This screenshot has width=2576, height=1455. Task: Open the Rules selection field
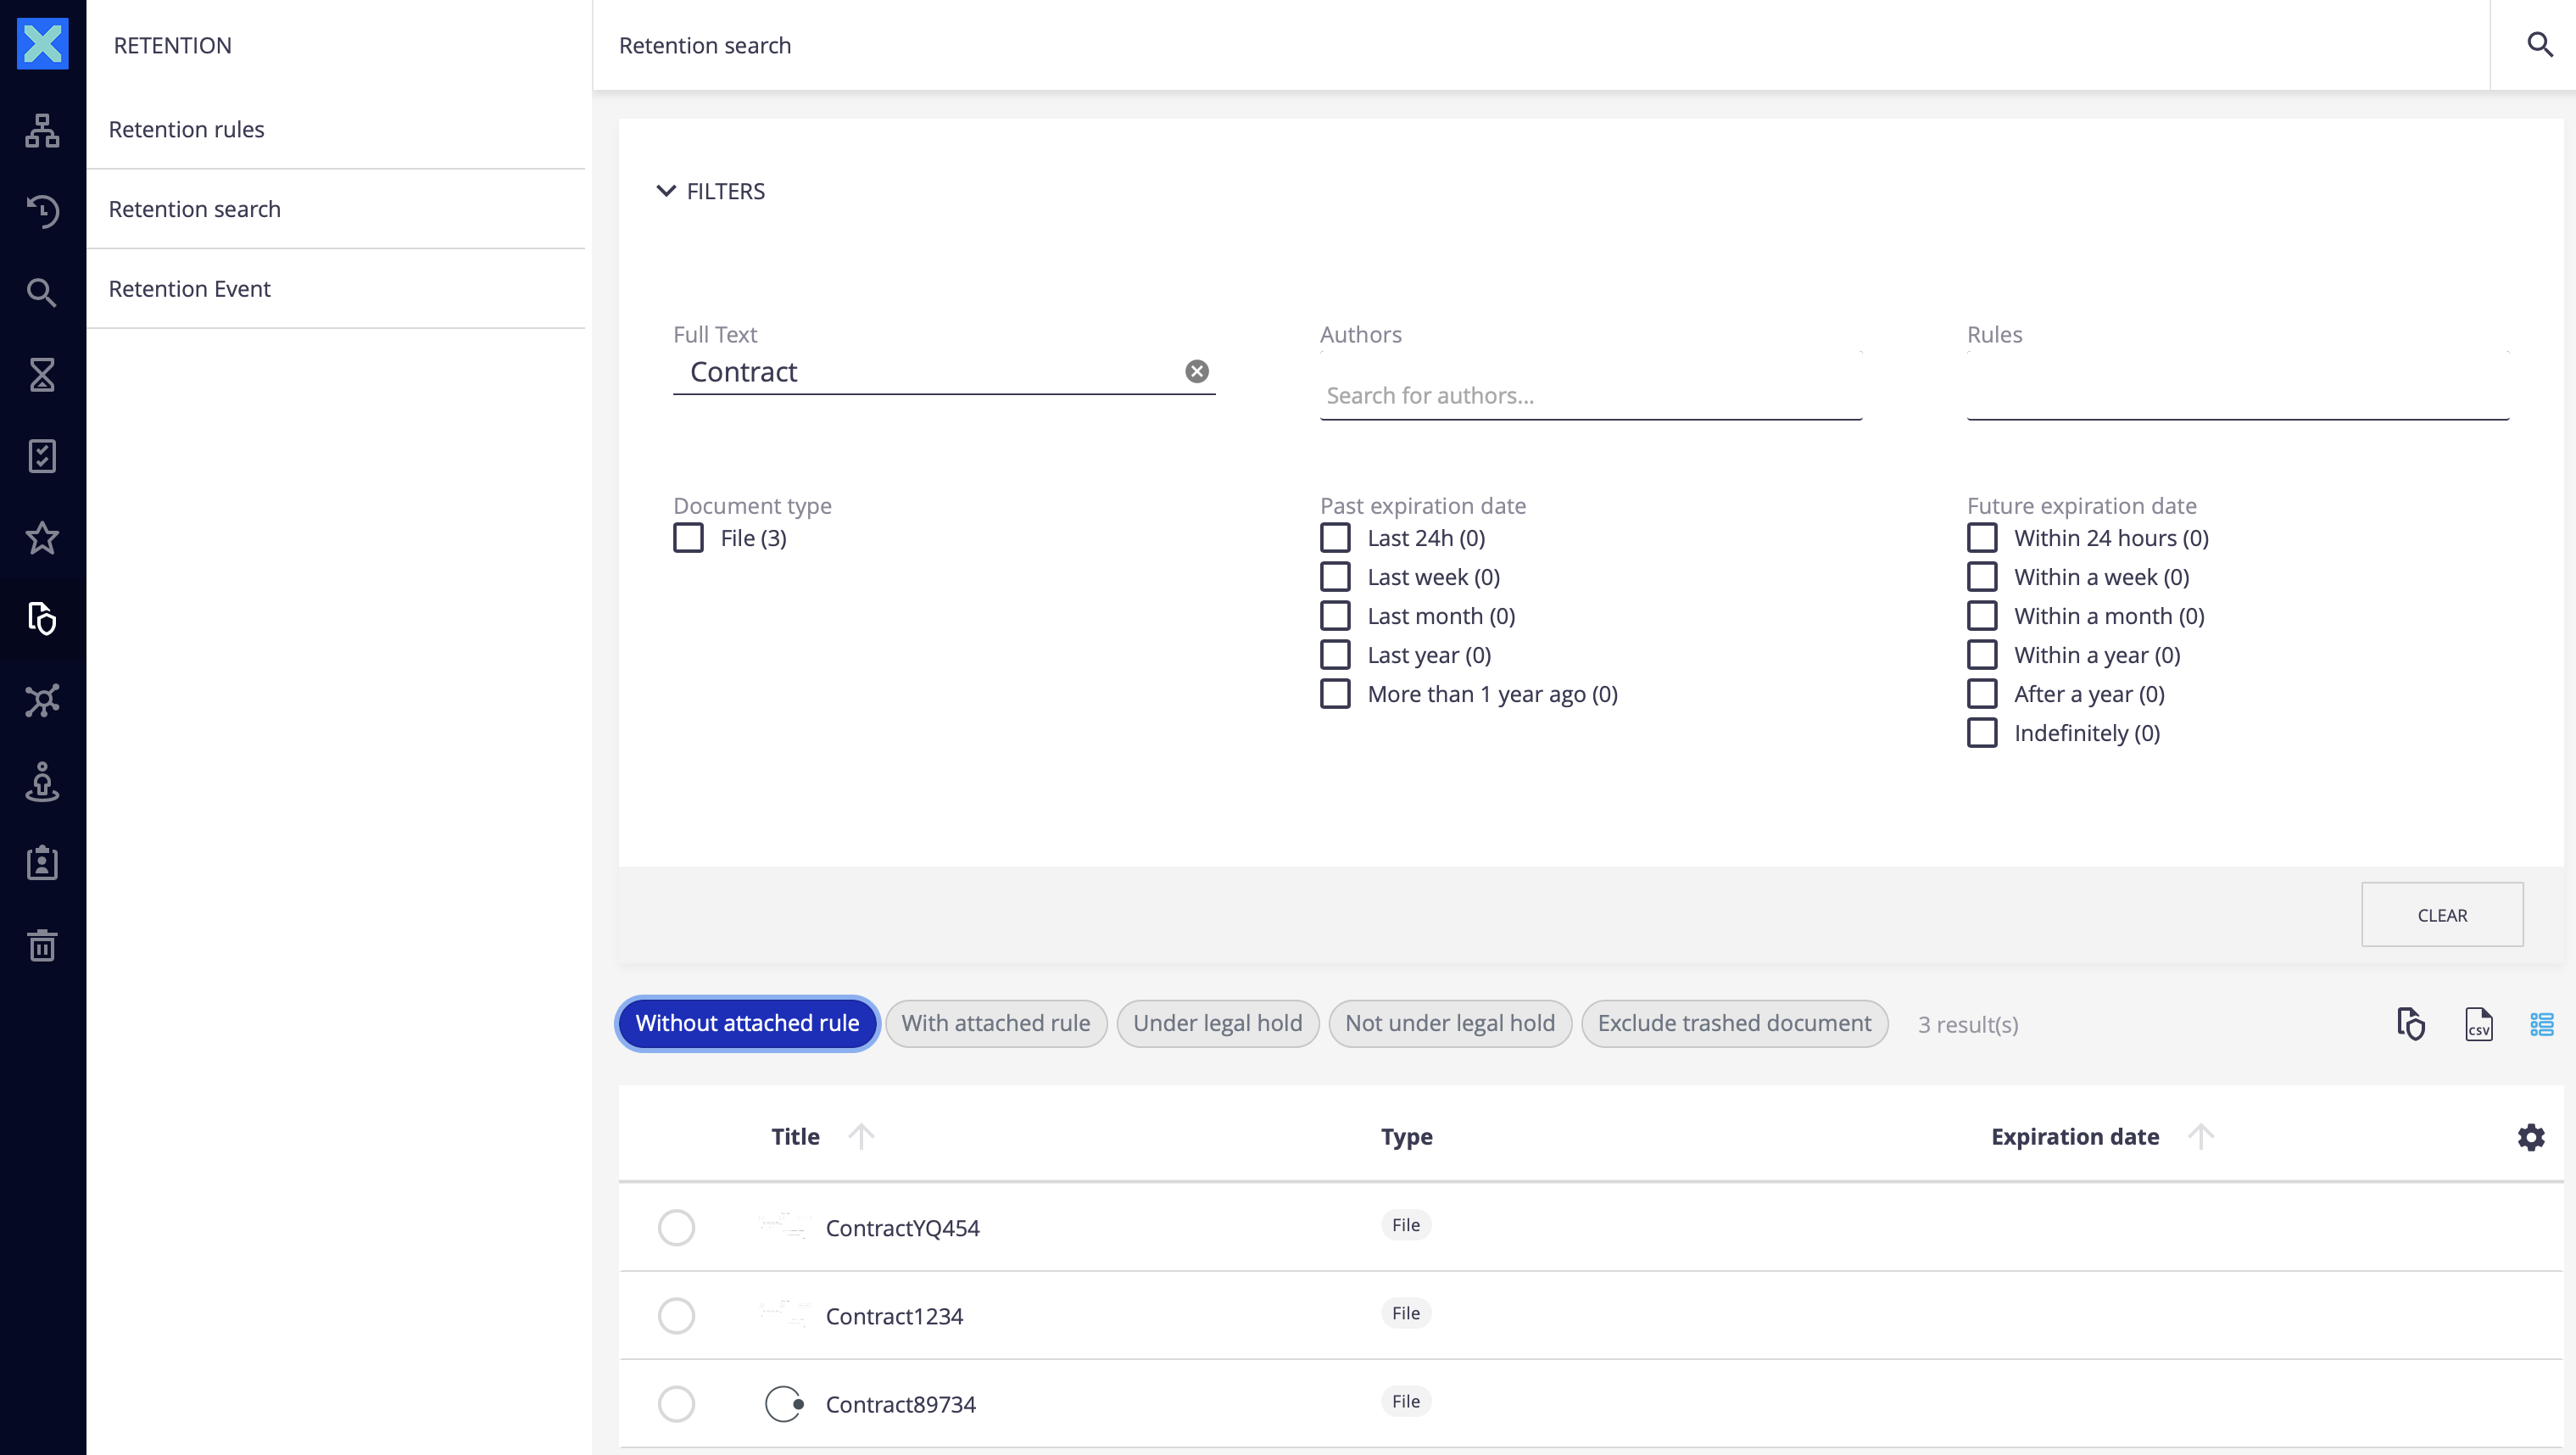click(x=2237, y=396)
